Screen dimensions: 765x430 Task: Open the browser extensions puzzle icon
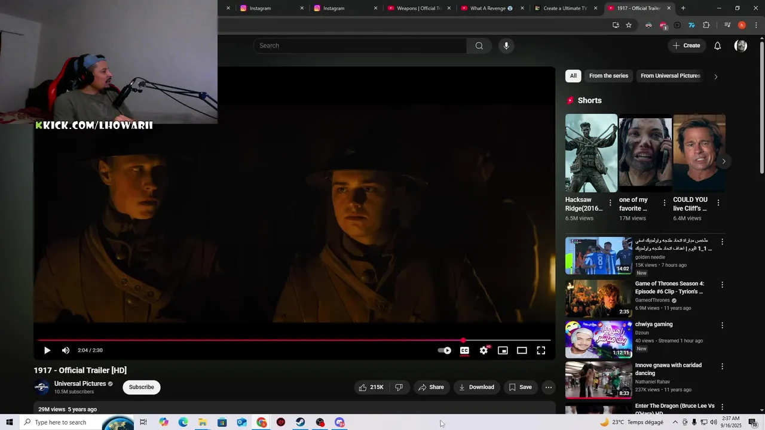(x=706, y=25)
